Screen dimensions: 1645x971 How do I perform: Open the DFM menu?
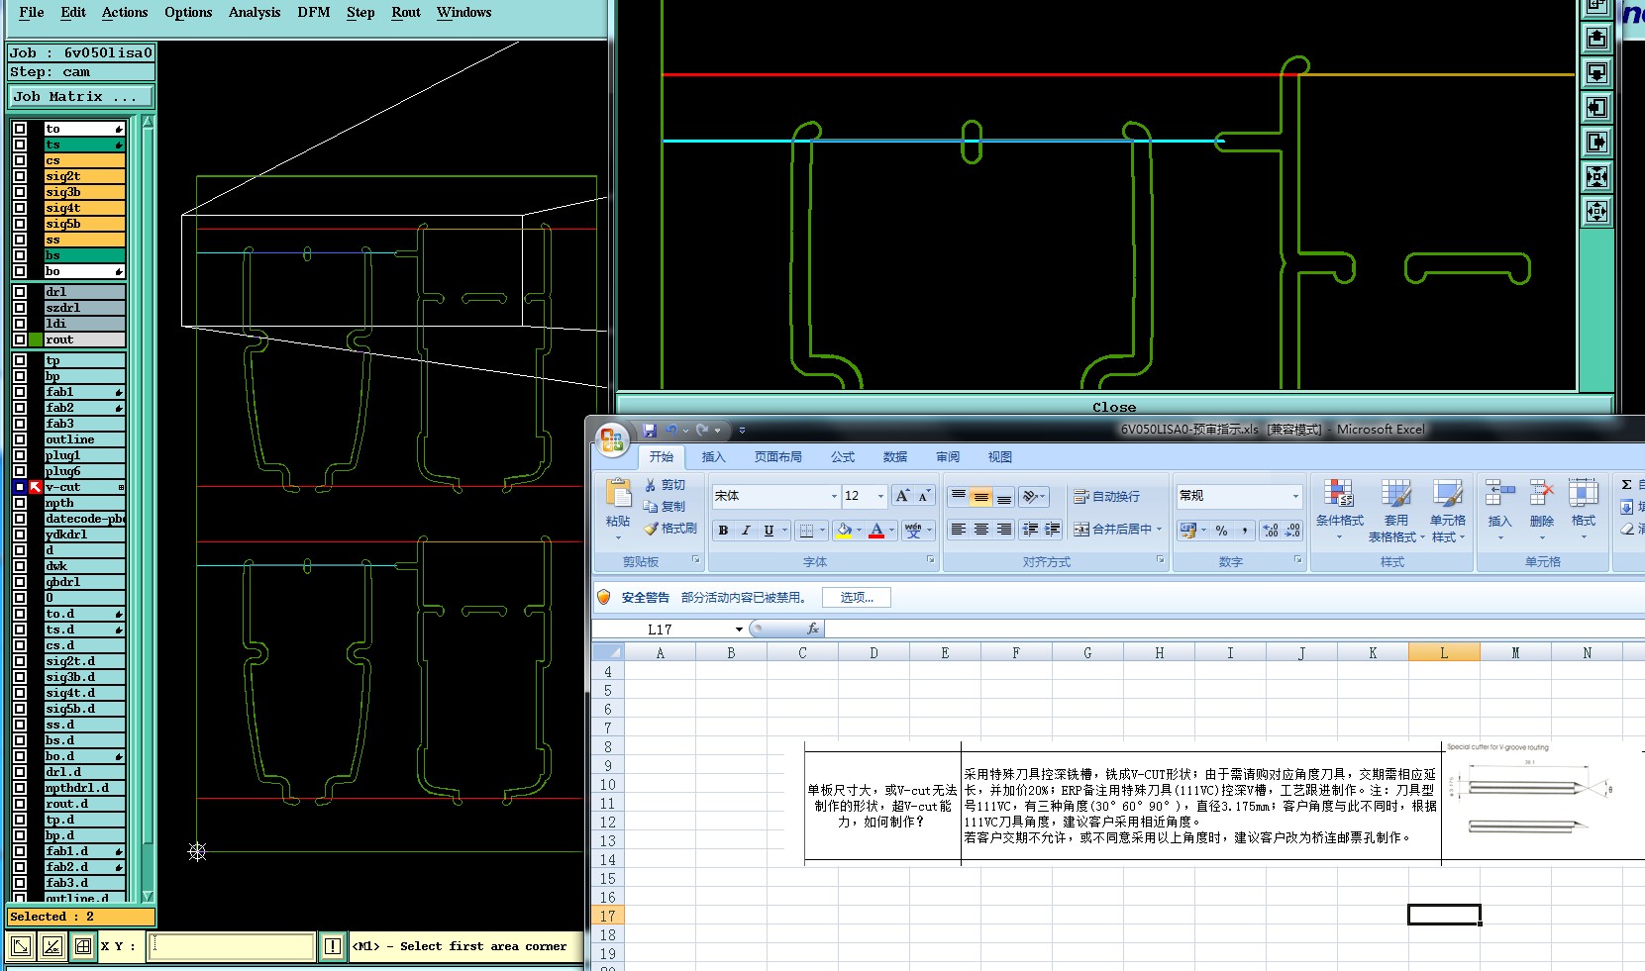313,13
